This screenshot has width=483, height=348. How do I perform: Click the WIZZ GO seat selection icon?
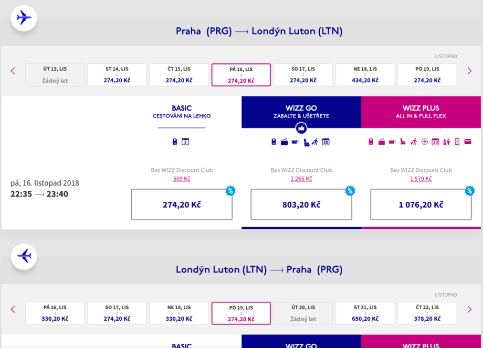tap(307, 142)
